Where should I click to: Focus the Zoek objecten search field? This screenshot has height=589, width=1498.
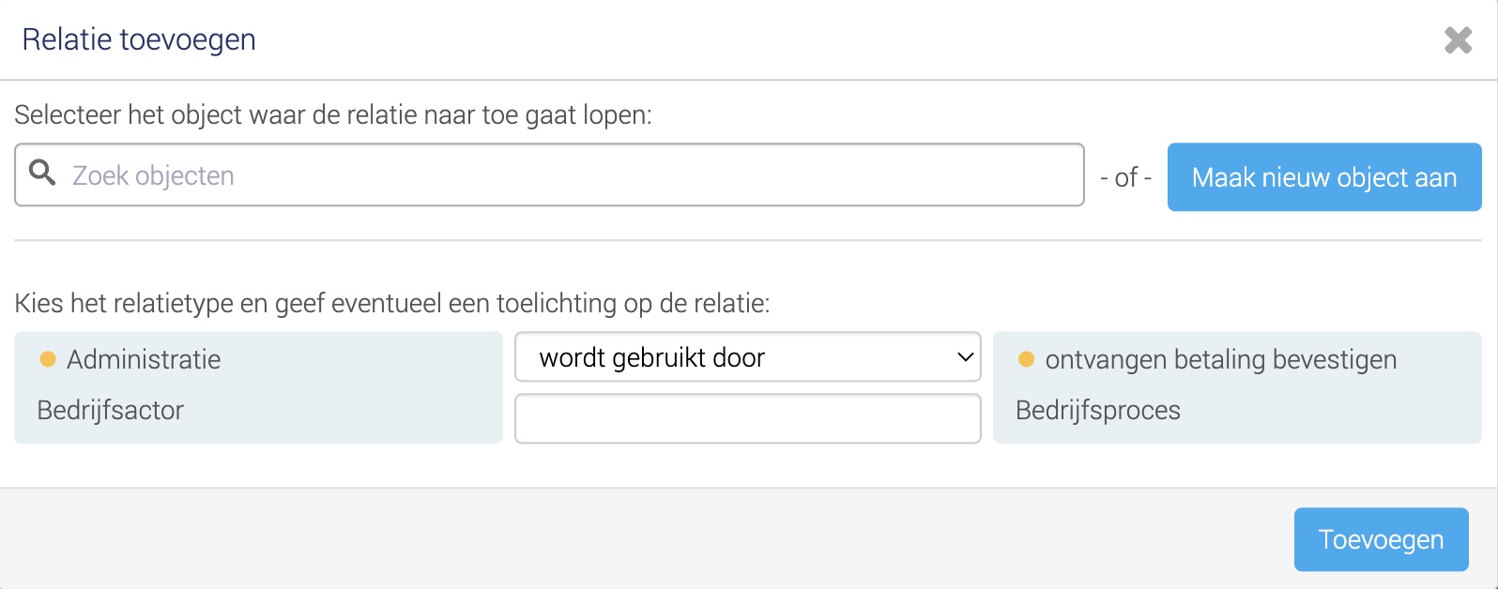549,174
